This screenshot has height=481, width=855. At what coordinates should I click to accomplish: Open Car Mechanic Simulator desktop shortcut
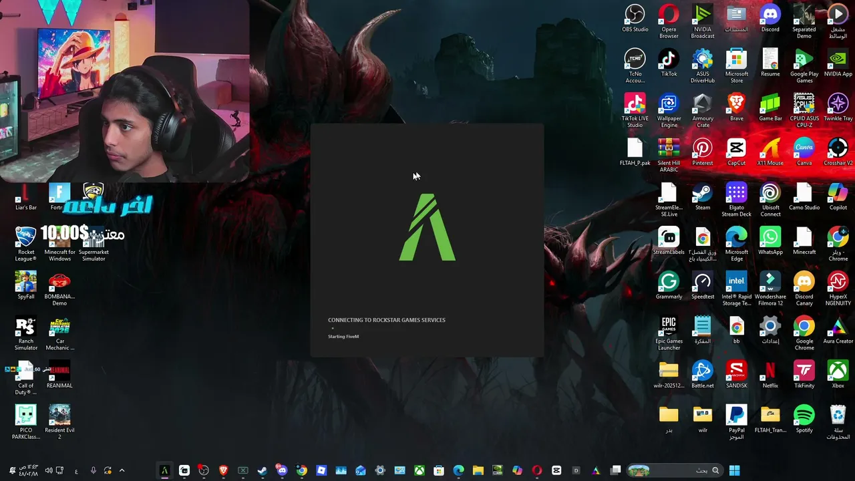[59, 334]
